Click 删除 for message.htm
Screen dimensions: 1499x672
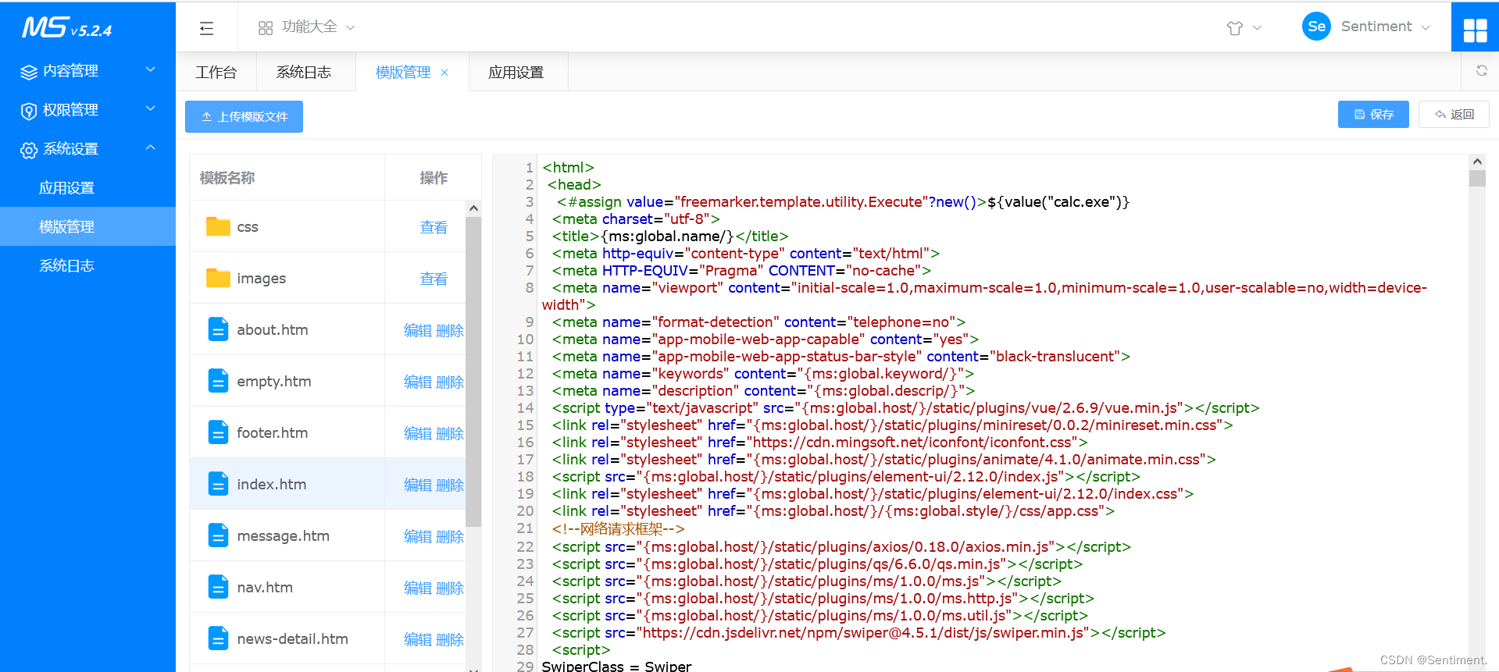click(450, 536)
